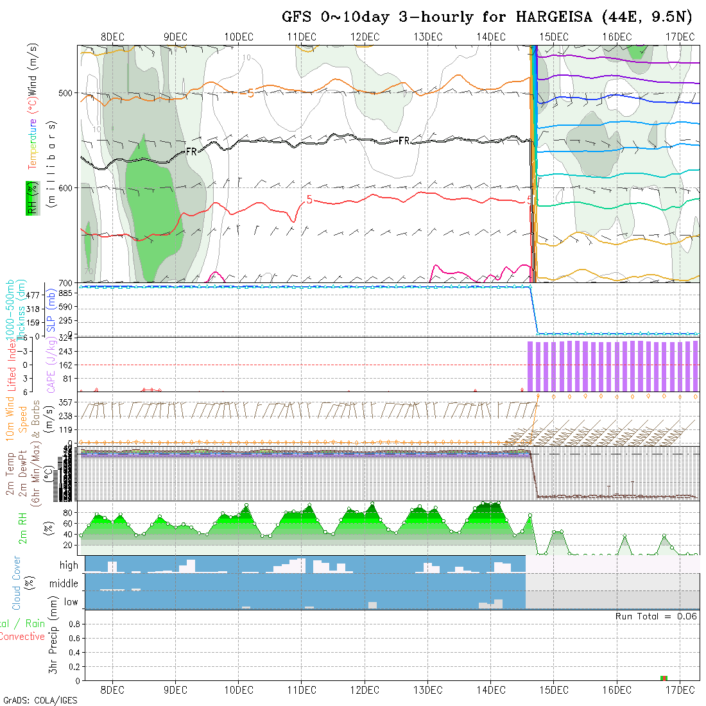Click the 'high' cloud cover row label
Viewport: 706px width, 706px height.
click(x=69, y=565)
